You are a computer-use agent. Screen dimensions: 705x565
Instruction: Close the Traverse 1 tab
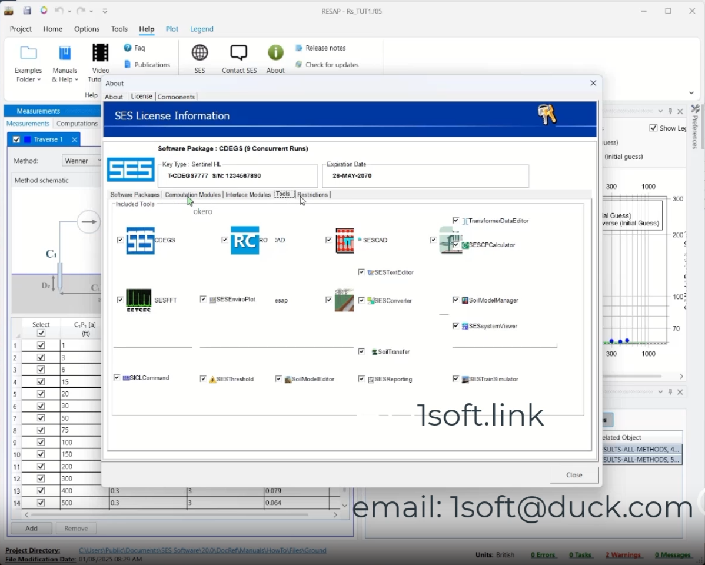(x=74, y=139)
